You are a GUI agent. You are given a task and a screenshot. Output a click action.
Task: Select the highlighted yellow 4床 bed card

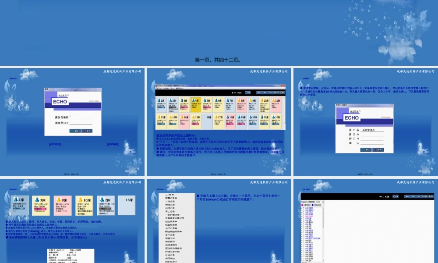[x=195, y=105]
